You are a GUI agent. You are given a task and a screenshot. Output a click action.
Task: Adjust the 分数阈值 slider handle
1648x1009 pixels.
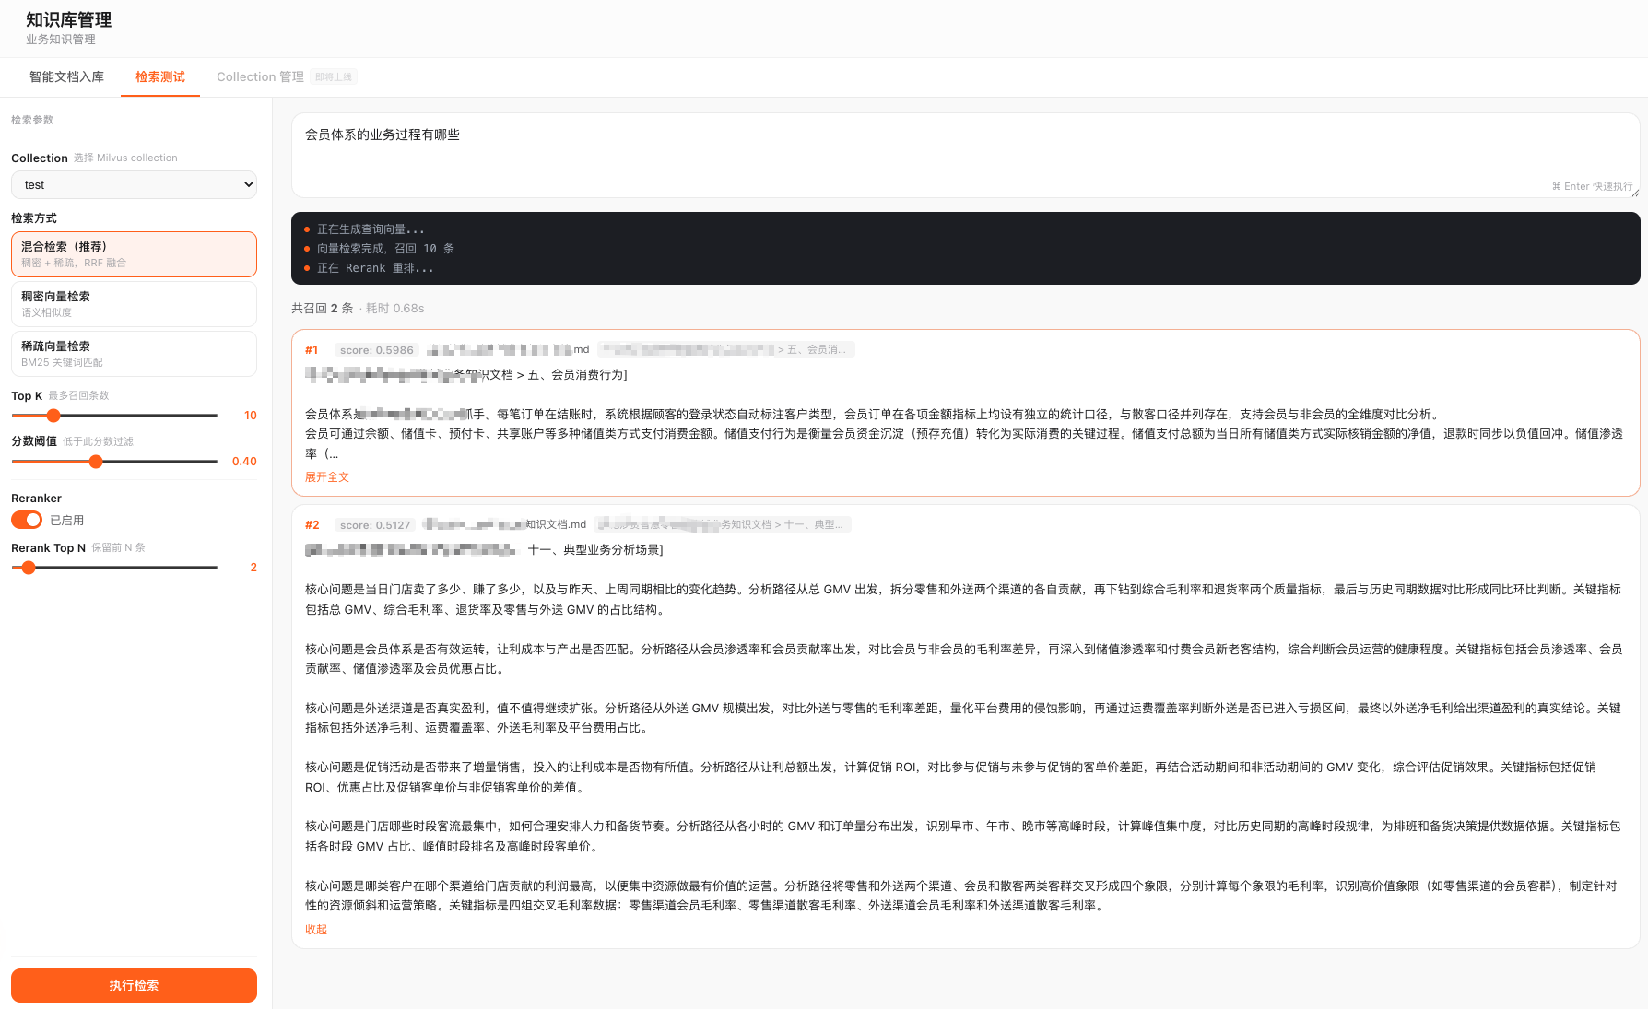(96, 462)
